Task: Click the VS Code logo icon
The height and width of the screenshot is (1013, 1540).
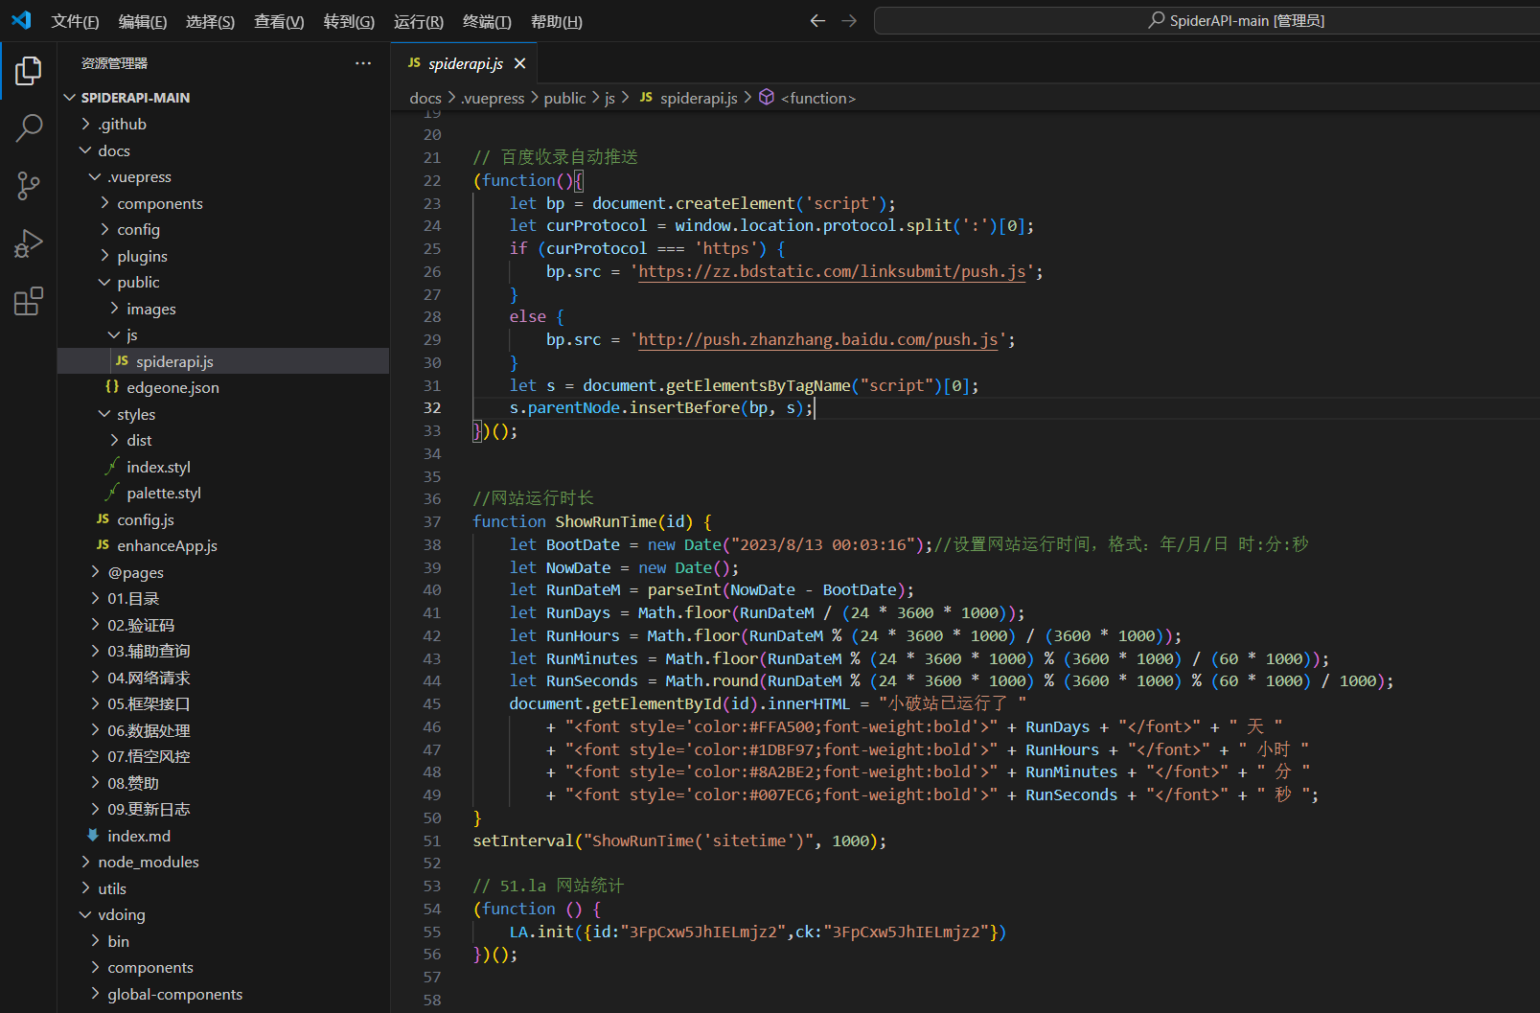Action: click(x=21, y=20)
